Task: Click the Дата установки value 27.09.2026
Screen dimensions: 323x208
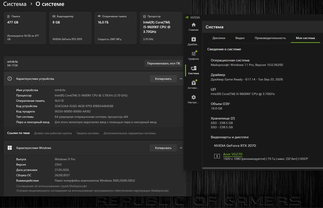Action: (62, 170)
